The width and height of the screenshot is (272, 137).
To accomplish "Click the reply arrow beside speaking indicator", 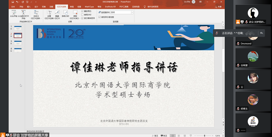I will coord(261,33).
